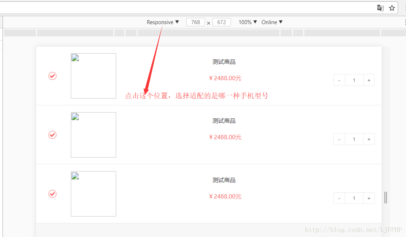
Task: Click the second product's ¥2488.00元 price
Action: (x=225, y=137)
